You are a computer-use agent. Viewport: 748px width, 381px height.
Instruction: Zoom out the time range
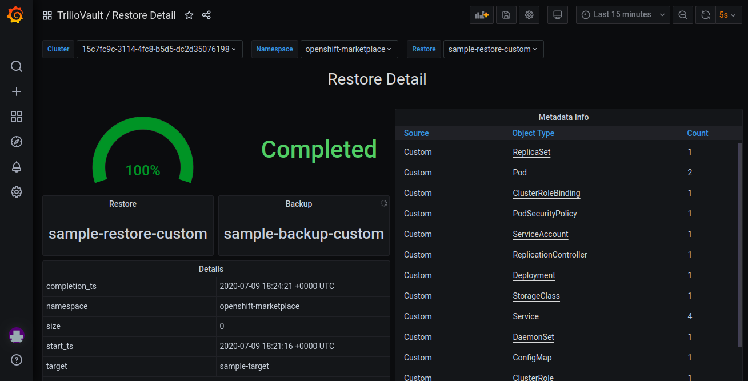[683, 15]
